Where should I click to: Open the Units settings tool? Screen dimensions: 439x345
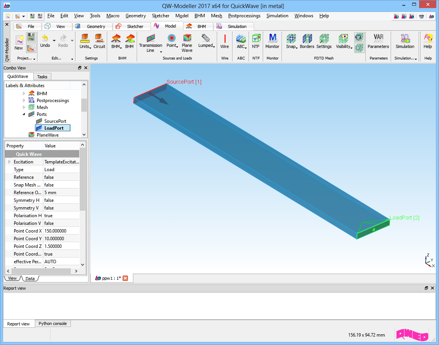click(85, 41)
